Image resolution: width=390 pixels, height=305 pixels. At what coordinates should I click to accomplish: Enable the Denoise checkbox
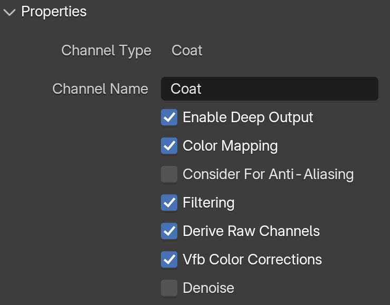pos(169,288)
